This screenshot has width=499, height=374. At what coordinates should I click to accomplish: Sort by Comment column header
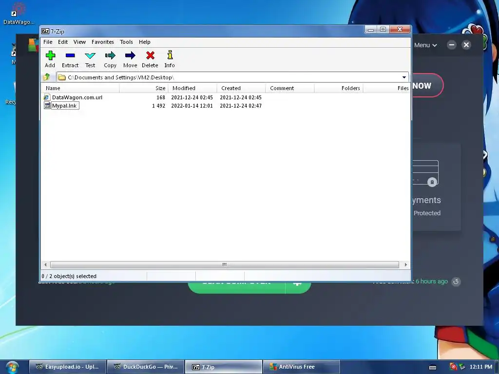pyautogui.click(x=290, y=88)
